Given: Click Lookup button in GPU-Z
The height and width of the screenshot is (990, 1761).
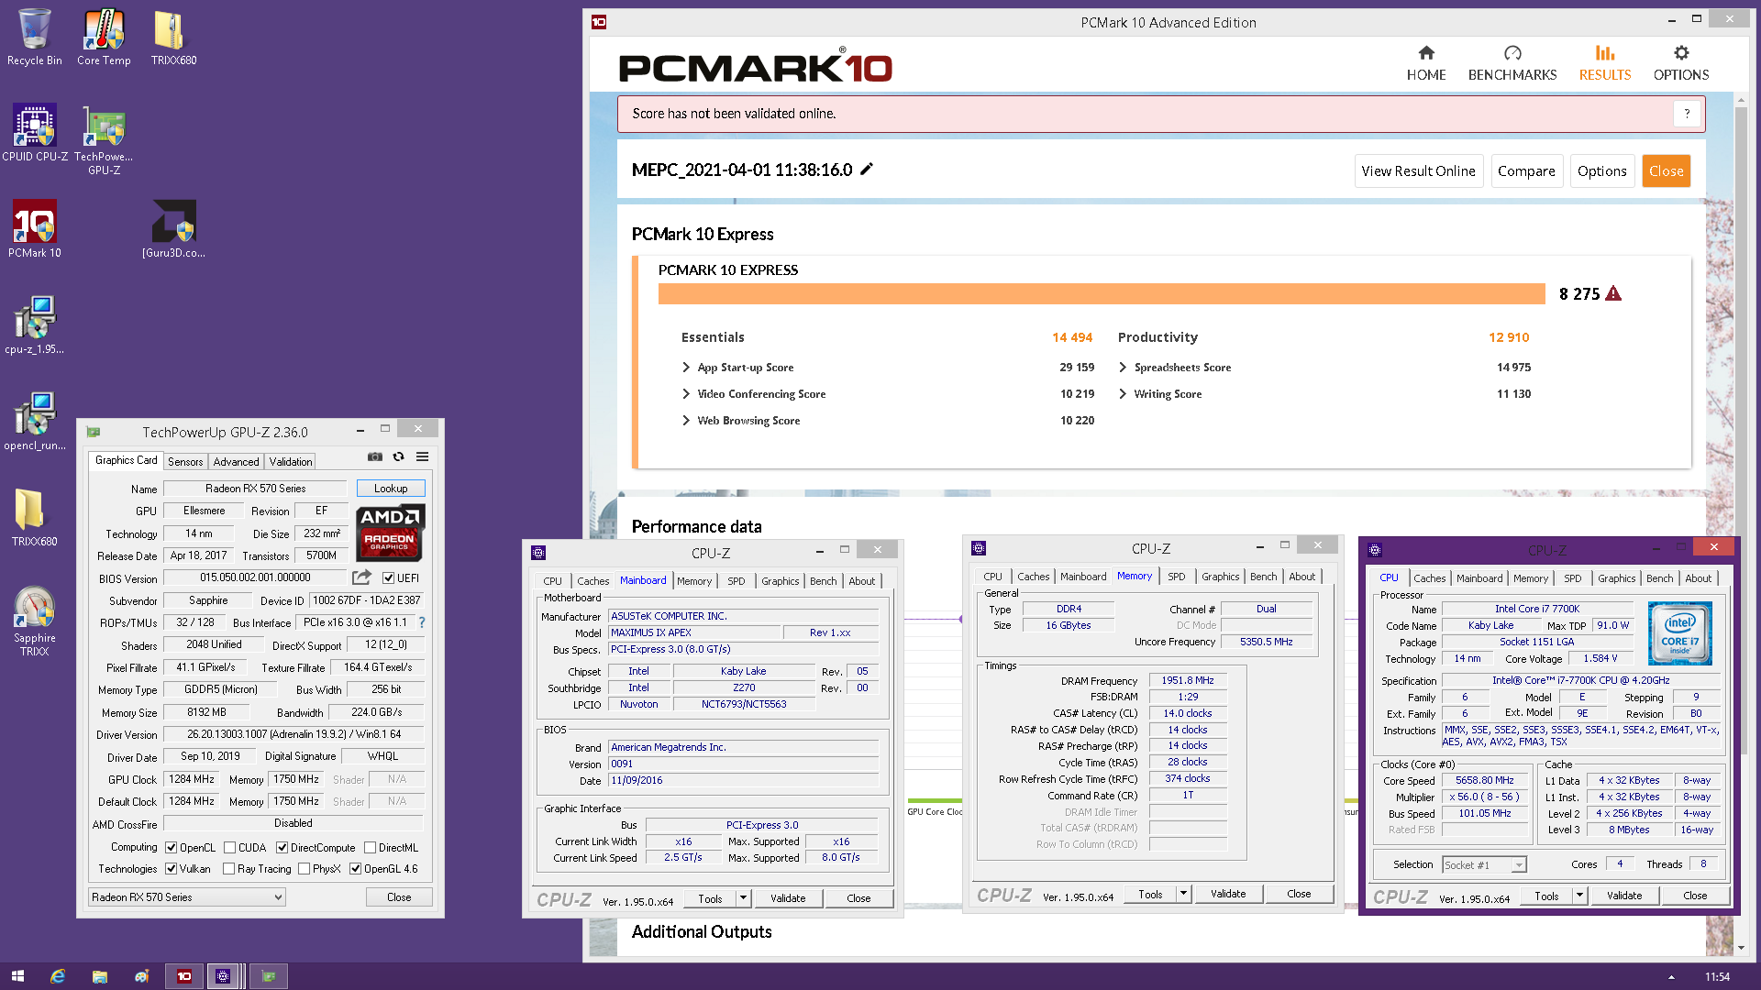Looking at the screenshot, I should tap(391, 489).
